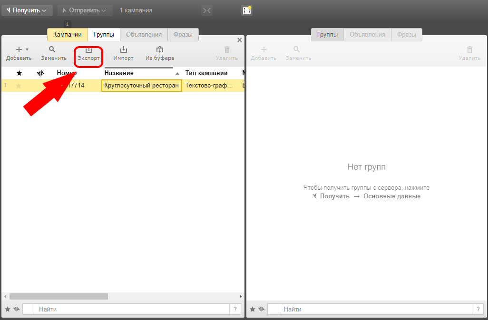Click Удалить trash in the right panel
488x320 pixels.
point(469,53)
